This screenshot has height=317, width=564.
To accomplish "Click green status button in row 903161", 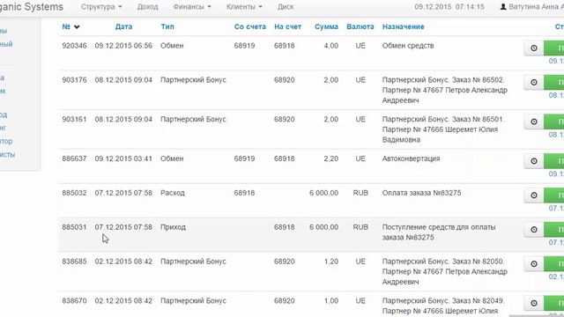I will pyautogui.click(x=554, y=122).
